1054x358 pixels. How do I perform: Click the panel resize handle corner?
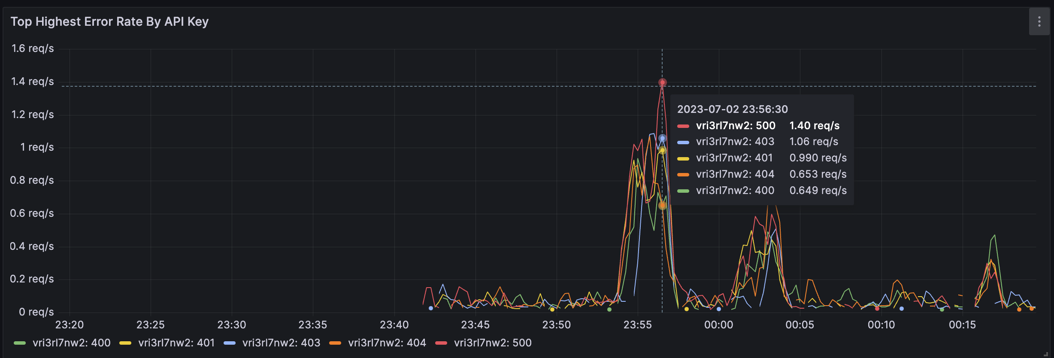coord(1046,354)
